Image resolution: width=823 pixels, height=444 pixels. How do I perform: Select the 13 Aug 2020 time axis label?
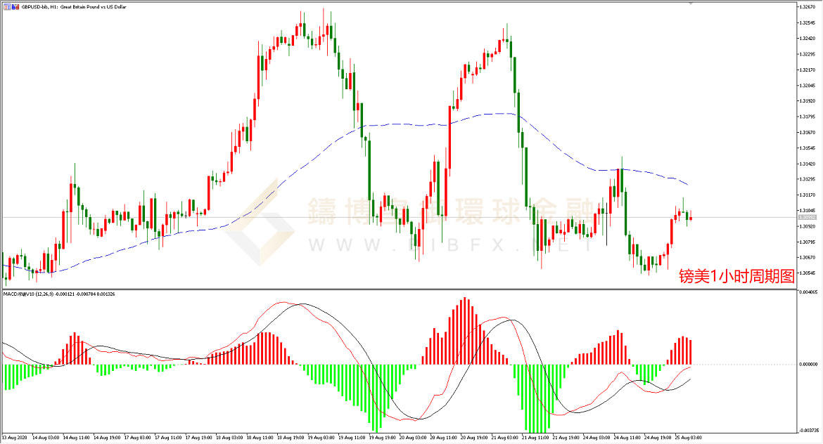(x=15, y=438)
